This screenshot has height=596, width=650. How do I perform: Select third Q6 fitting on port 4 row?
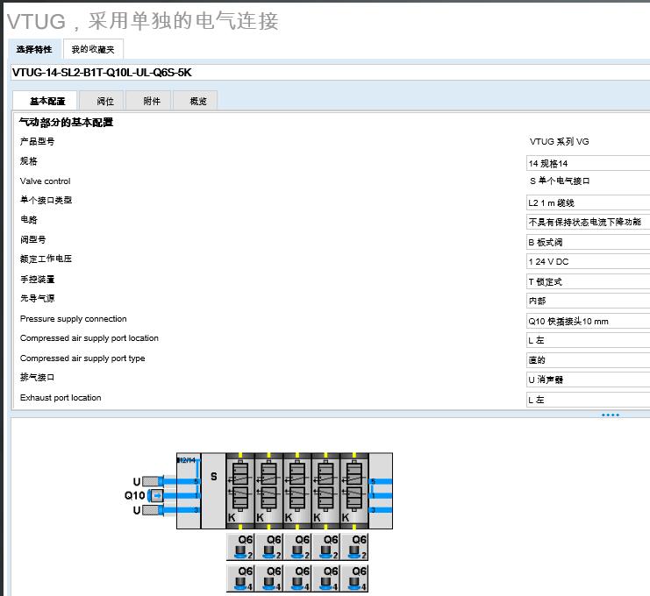point(297,578)
